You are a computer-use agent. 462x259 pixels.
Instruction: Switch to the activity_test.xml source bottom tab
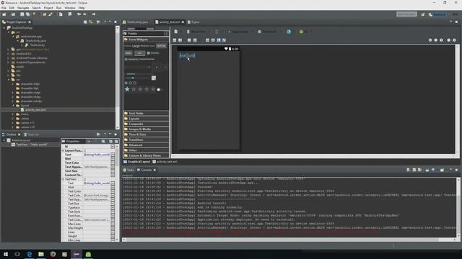pyautogui.click(x=165, y=162)
